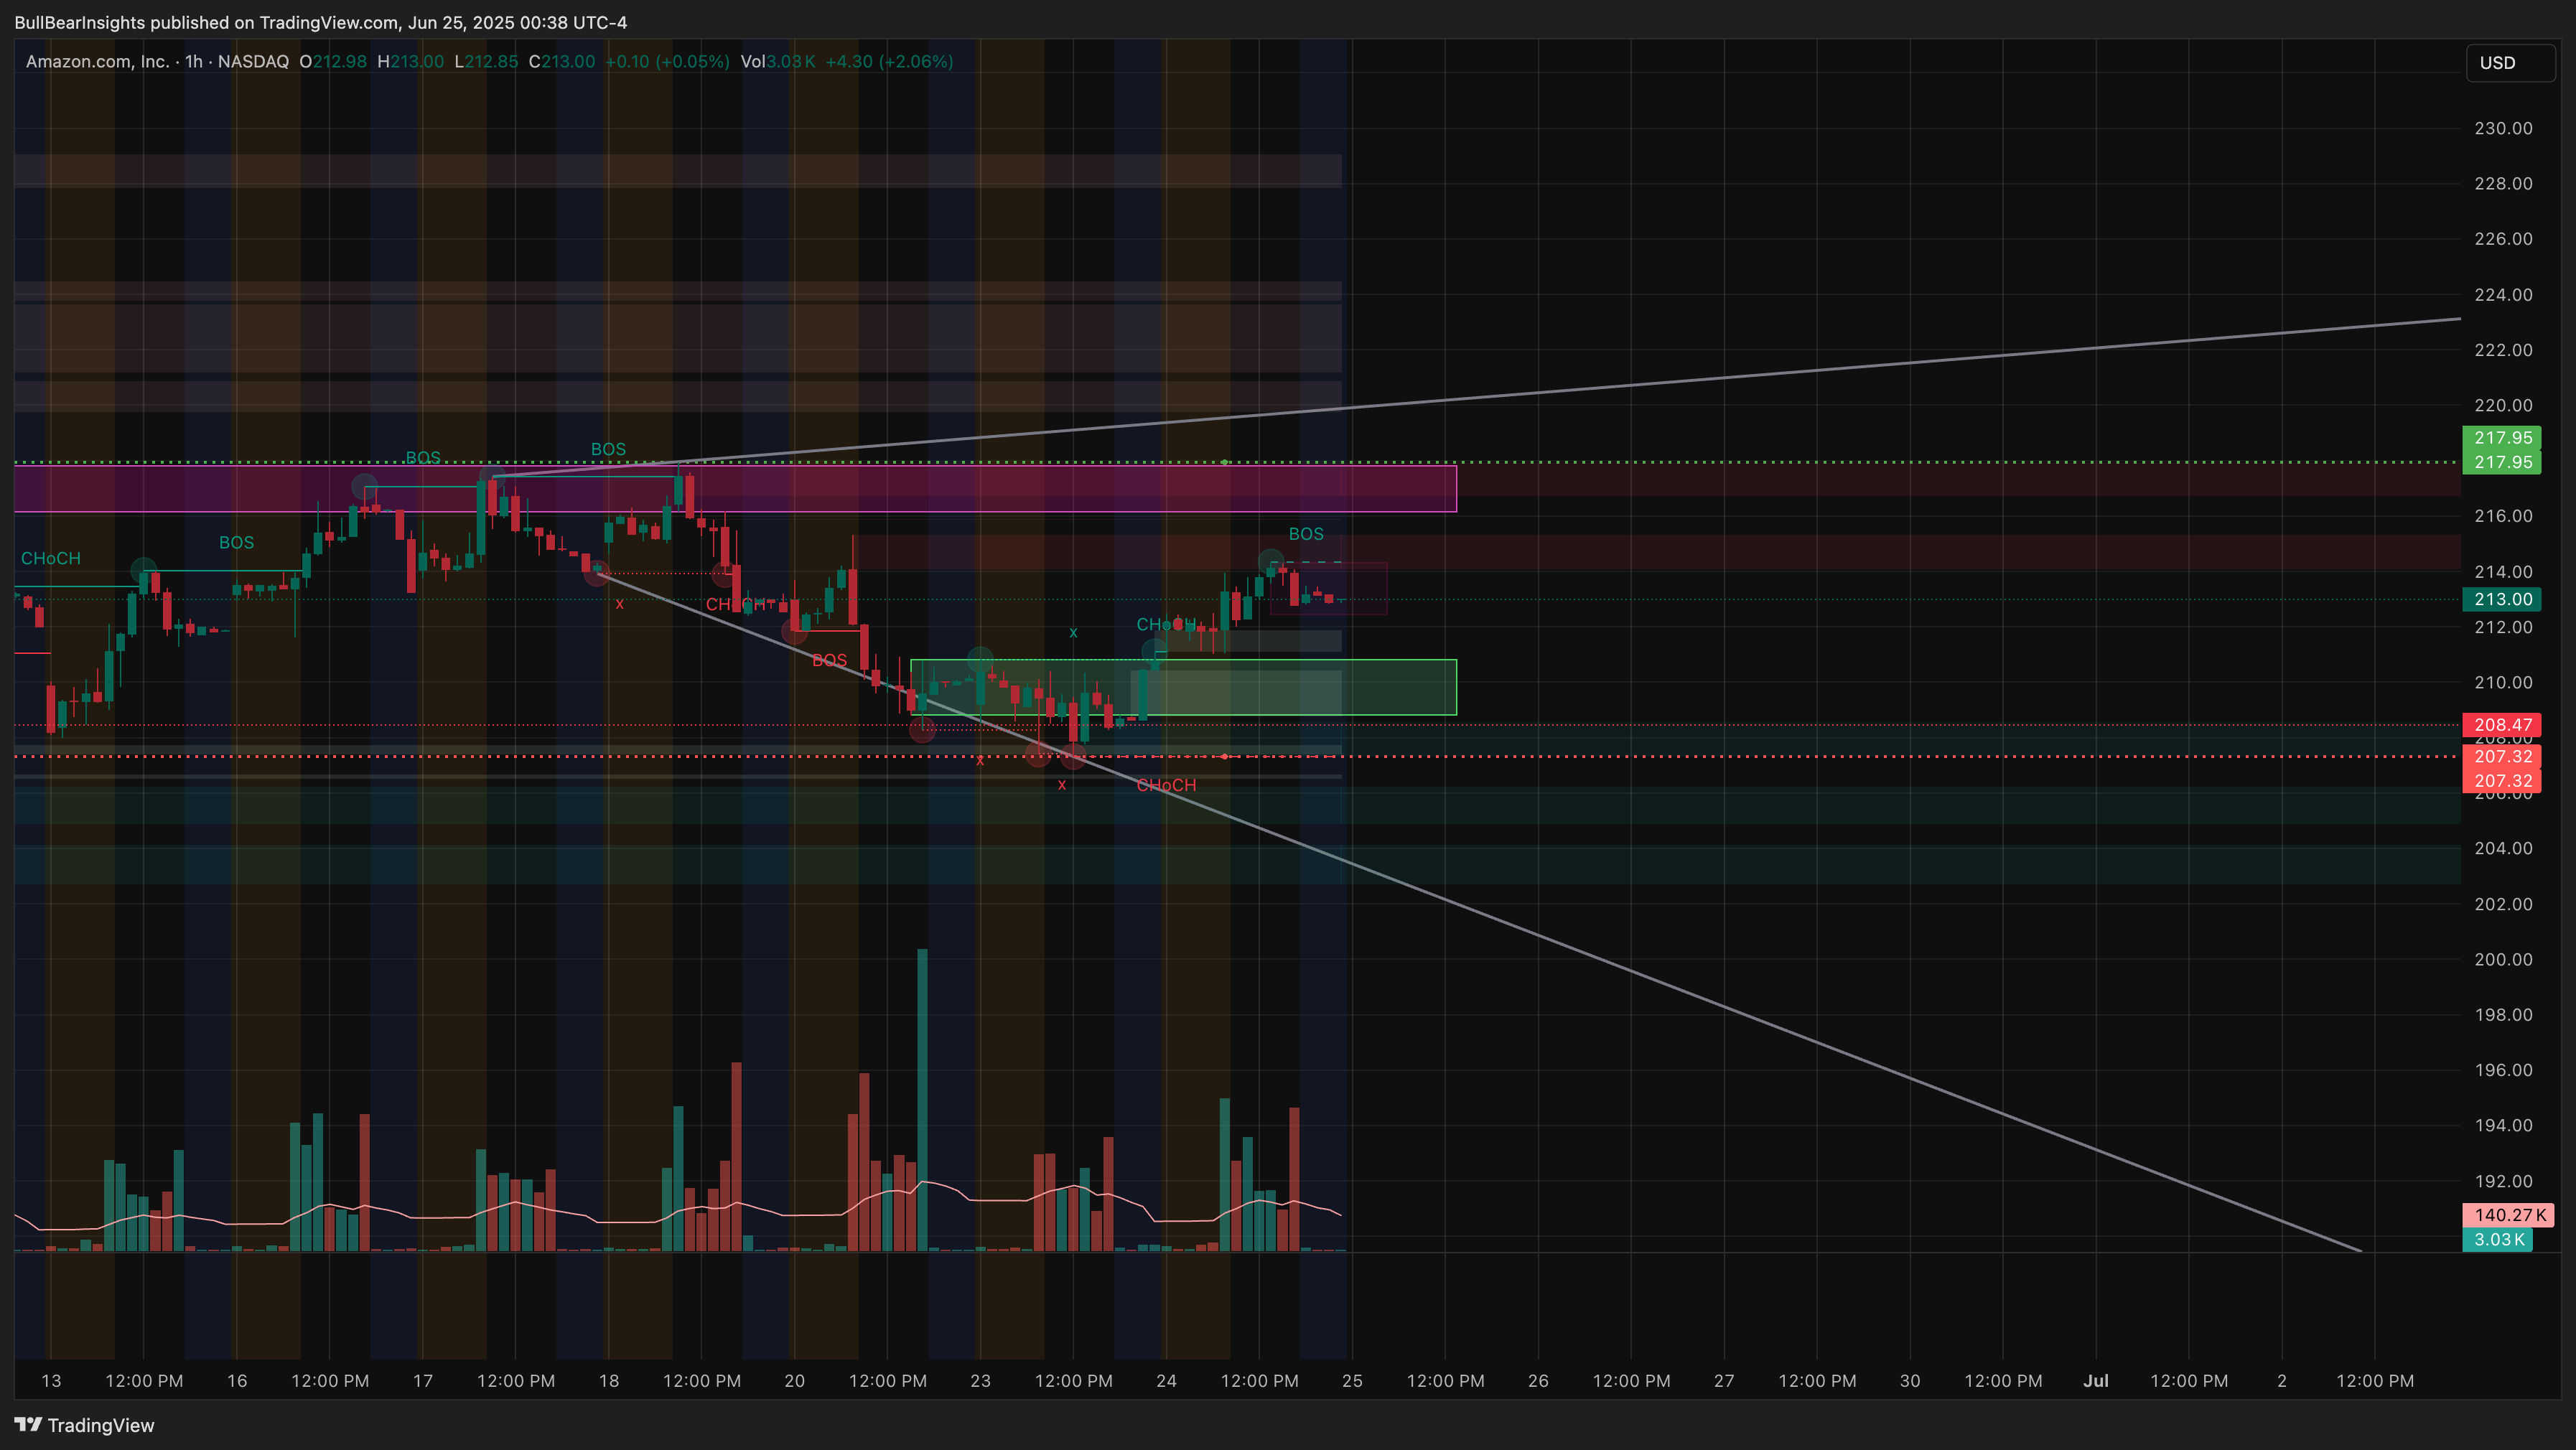Click the 3.03K volume axis tag
Screen dimensions: 2576x1450
point(2497,1240)
